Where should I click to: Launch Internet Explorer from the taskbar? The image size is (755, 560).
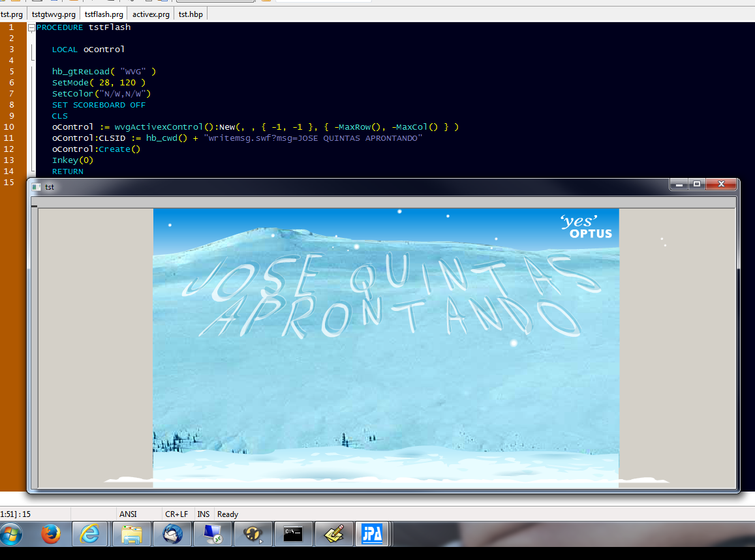(89, 535)
